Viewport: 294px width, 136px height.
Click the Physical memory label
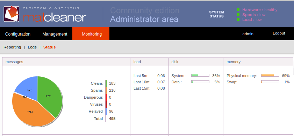(x=242, y=76)
